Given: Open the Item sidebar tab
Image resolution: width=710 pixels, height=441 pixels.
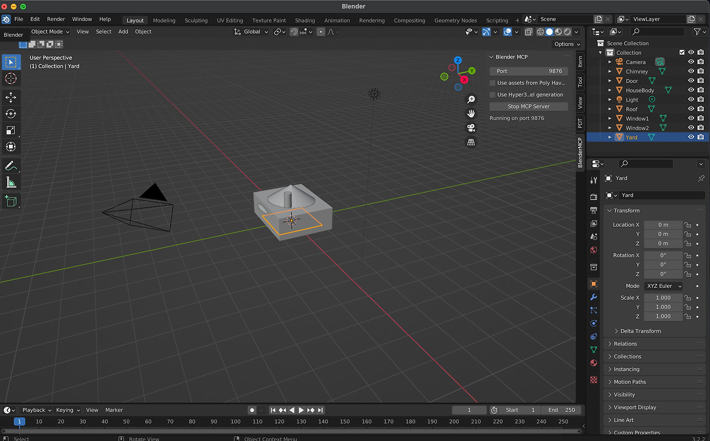Looking at the screenshot, I should coord(580,62).
